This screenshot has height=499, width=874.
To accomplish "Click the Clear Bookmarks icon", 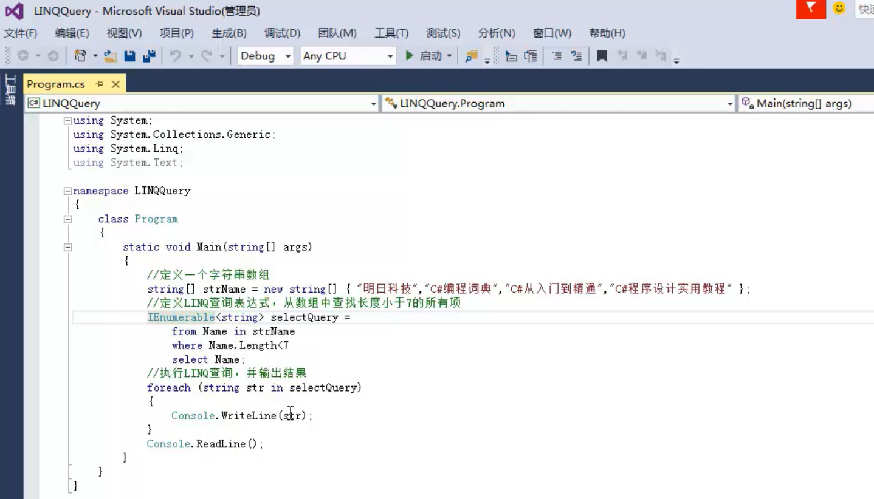I will [x=661, y=56].
